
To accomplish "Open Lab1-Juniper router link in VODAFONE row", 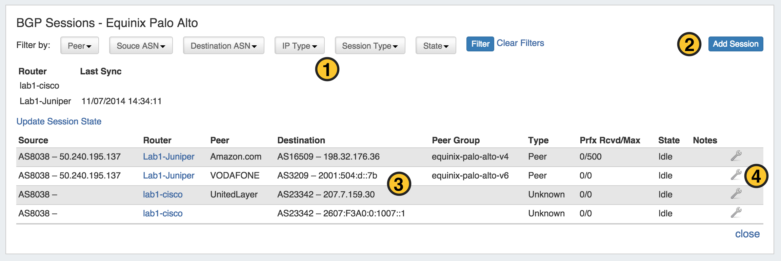I will (x=168, y=175).
